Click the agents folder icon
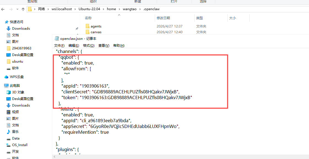The width and height of the screenshot is (309, 159). coord(88,26)
